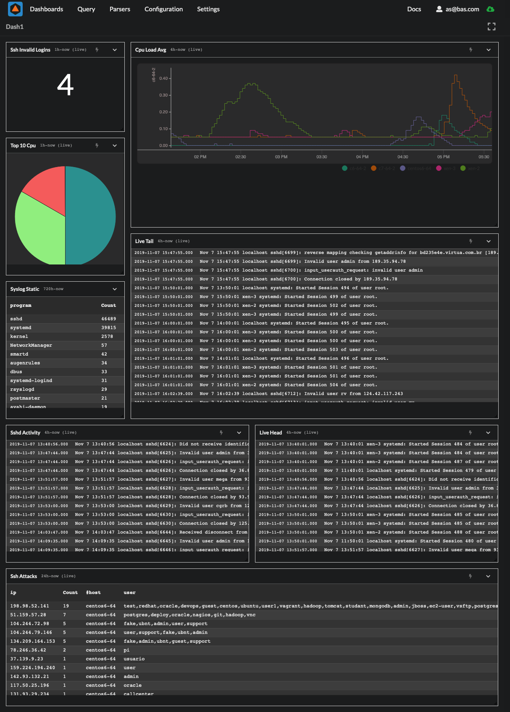The width and height of the screenshot is (510, 712).
Task: Toggle c7-64-2 legend series
Action: point(383,168)
